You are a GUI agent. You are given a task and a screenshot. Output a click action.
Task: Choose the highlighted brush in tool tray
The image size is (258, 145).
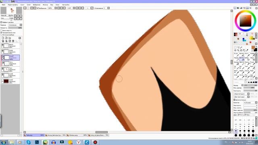[242, 59]
